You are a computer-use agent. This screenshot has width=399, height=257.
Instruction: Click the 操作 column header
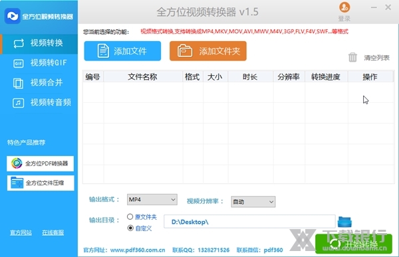(370, 77)
